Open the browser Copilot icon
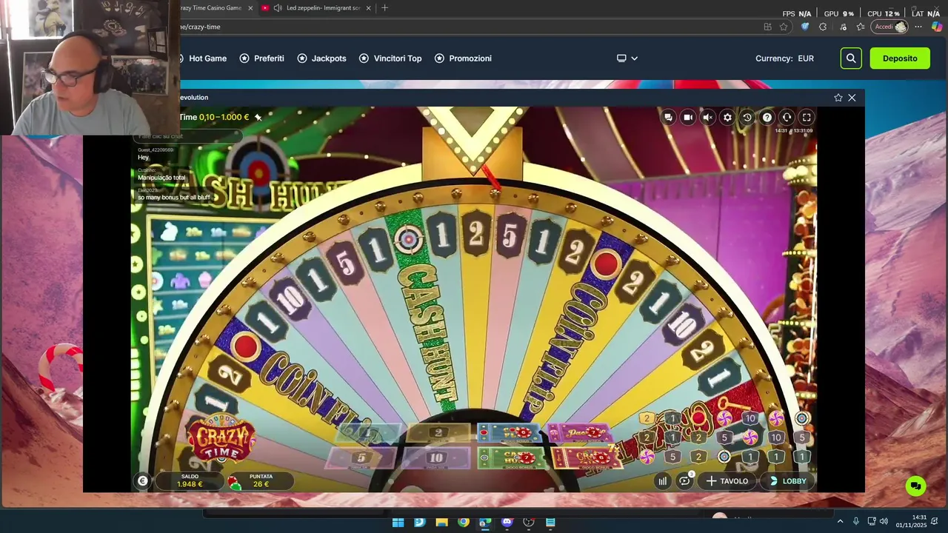 pyautogui.click(x=937, y=27)
